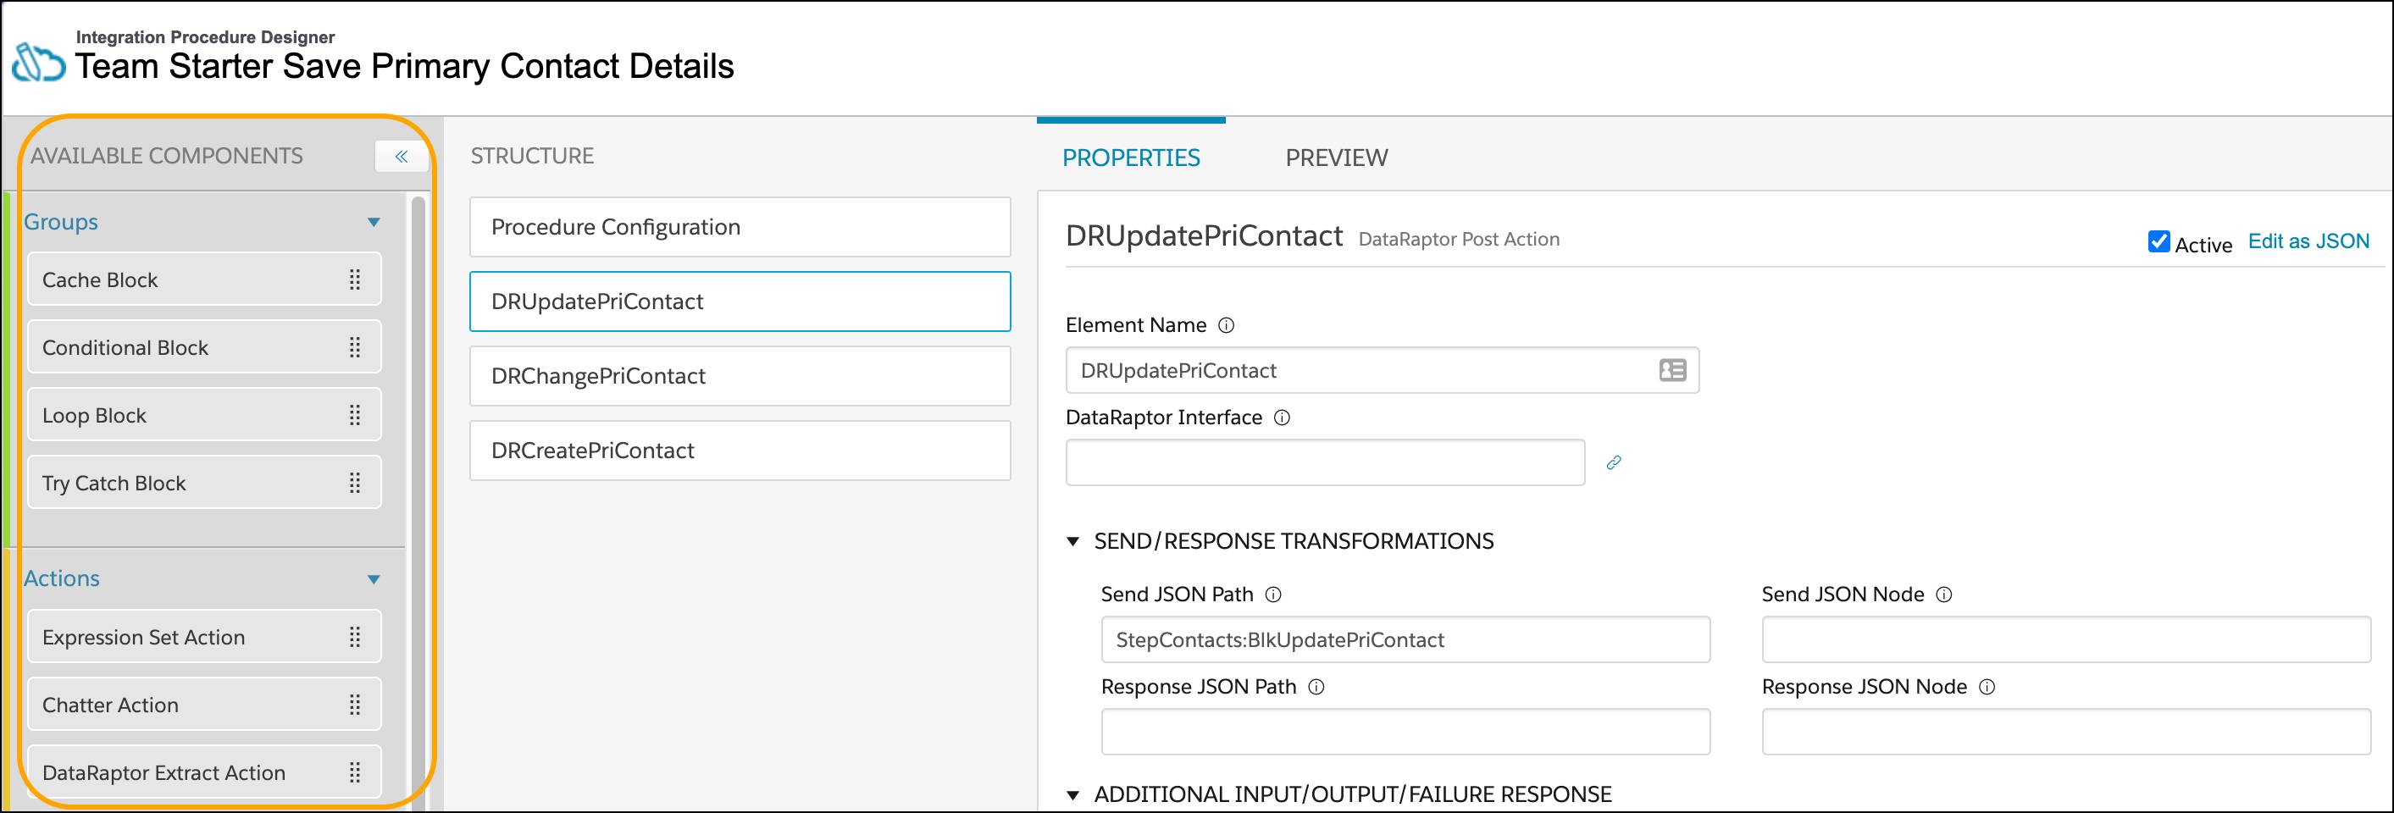Grab the drag handle on Expression Set Action

coord(355,637)
